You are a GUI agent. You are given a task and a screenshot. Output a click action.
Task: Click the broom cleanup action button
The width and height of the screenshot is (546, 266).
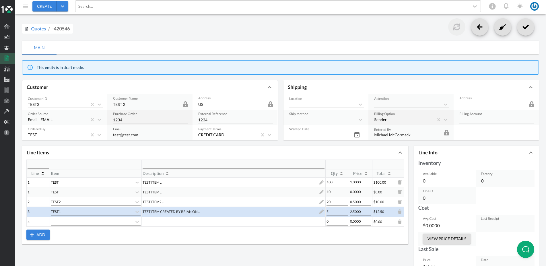[x=502, y=27]
